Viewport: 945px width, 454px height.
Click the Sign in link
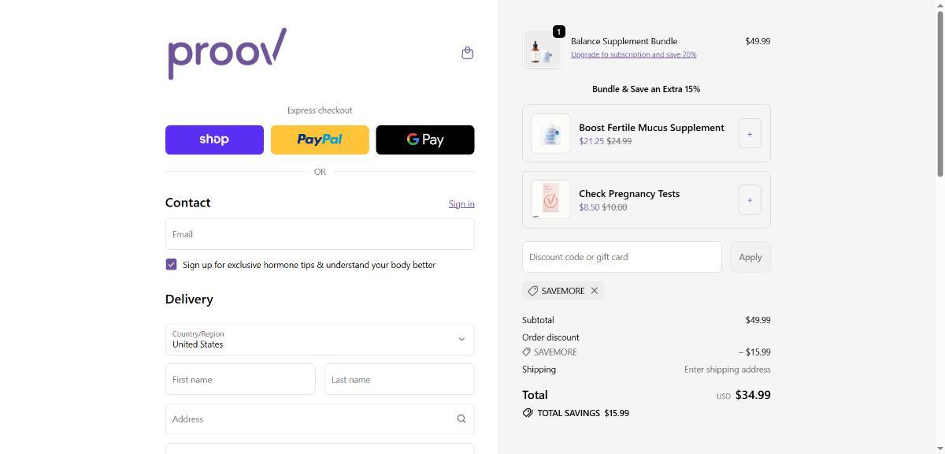461,204
